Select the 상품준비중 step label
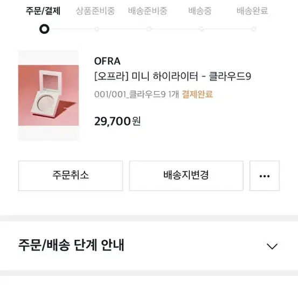 coord(95,11)
